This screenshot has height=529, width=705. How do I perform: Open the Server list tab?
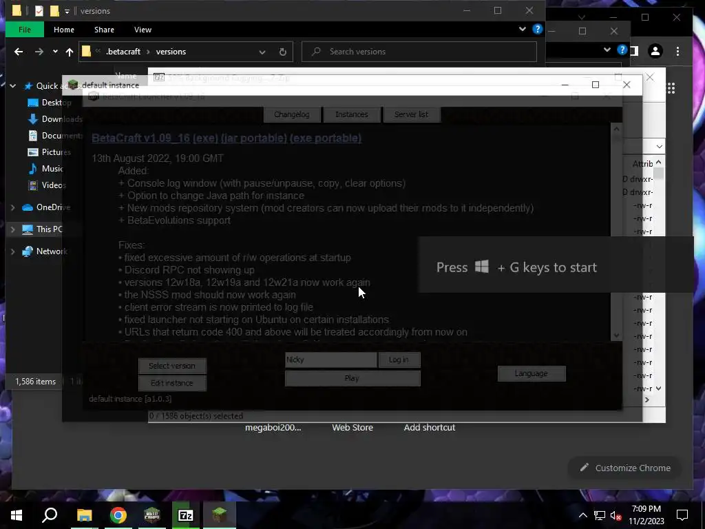[412, 114]
